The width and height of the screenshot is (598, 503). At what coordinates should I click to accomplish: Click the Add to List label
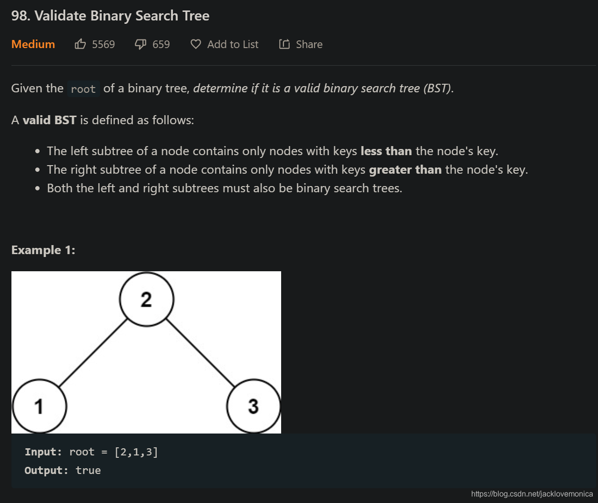coord(233,44)
